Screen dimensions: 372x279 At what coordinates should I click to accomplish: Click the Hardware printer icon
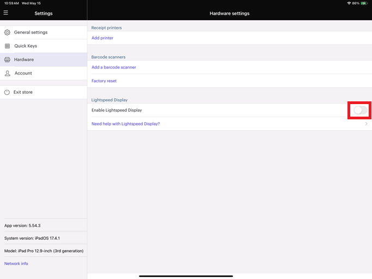click(x=8, y=59)
